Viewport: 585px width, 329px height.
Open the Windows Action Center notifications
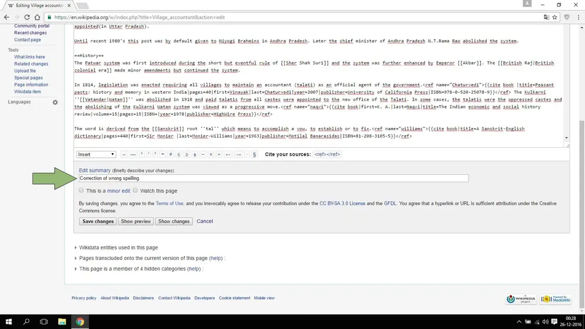[x=554, y=322]
